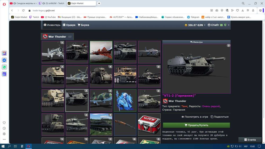265x149 pixels.
Task: Select KV-2 heavy tank thumbnail
Action: click(x=53, y=125)
